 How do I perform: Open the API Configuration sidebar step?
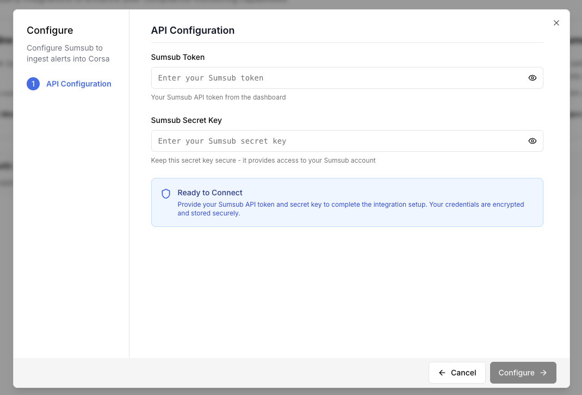pyautogui.click(x=78, y=84)
